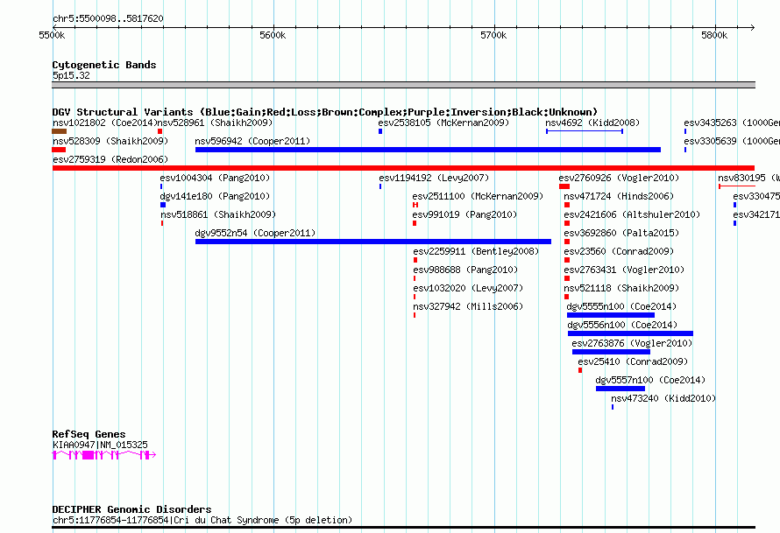Screen dimensions: 780x533
Task: Click the 5p15.32 band label
Action: click(71, 75)
